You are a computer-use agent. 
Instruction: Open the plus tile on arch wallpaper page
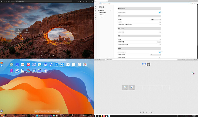tap(35, 31)
